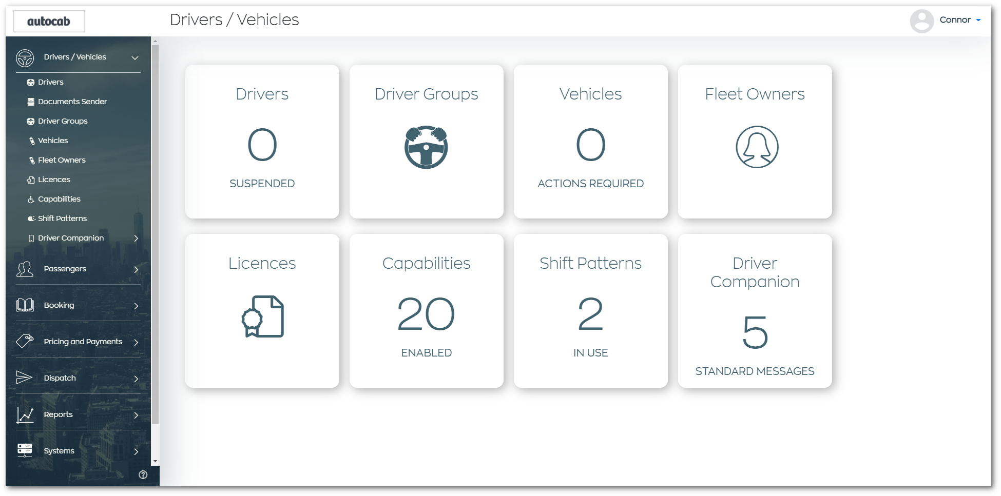This screenshot has width=1001, height=496.
Task: Open the Drivers suspended card
Action: click(x=262, y=142)
